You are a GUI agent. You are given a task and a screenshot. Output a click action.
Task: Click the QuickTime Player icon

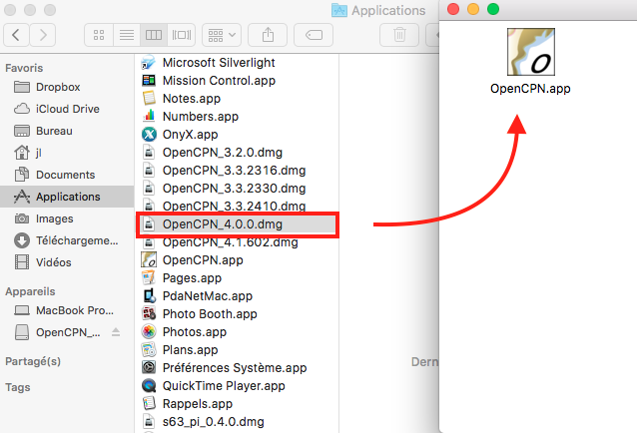click(x=149, y=385)
